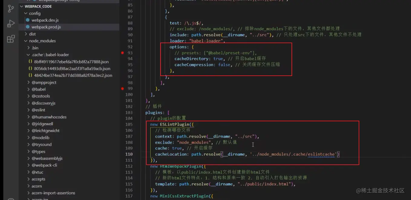Expand the accepts folder
This screenshot has height=200, width=411.
[38, 179]
